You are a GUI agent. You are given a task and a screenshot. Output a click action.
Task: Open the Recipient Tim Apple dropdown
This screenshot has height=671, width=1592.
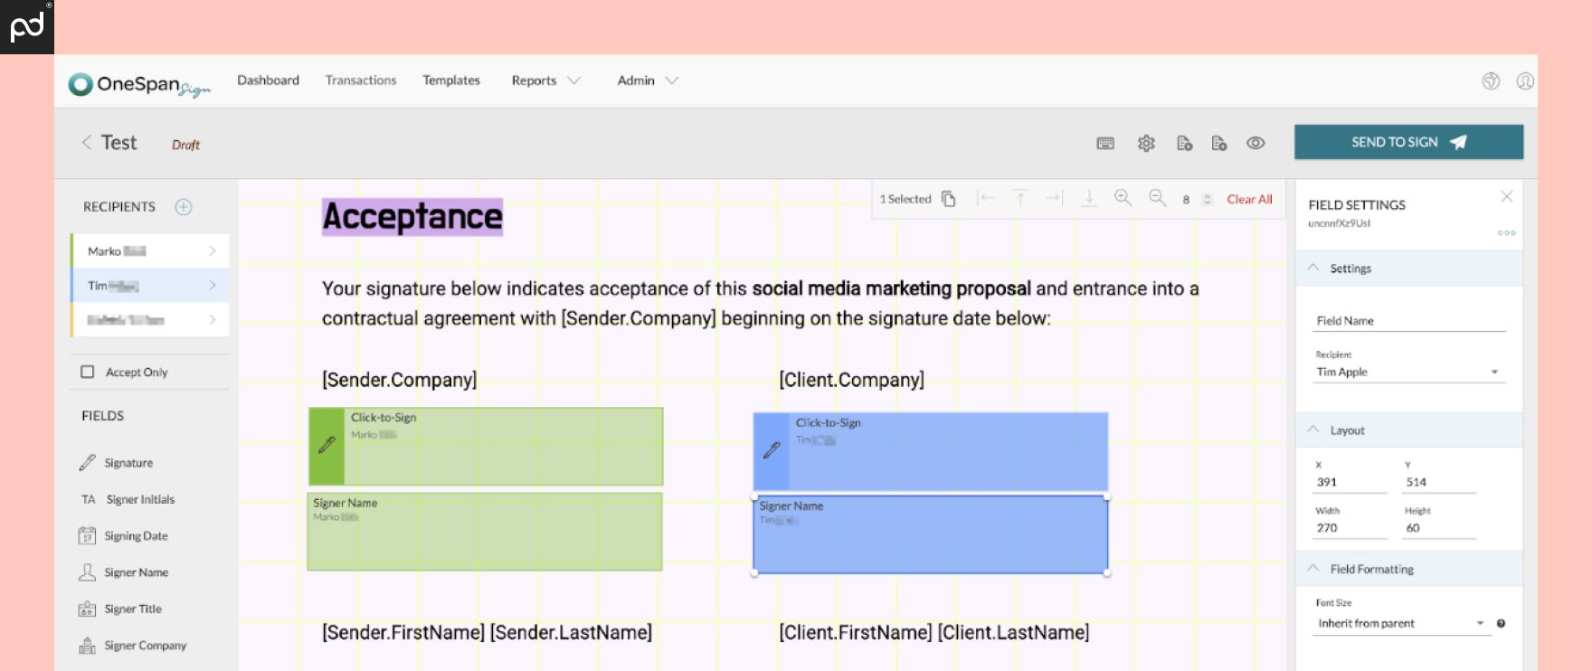click(x=1409, y=372)
